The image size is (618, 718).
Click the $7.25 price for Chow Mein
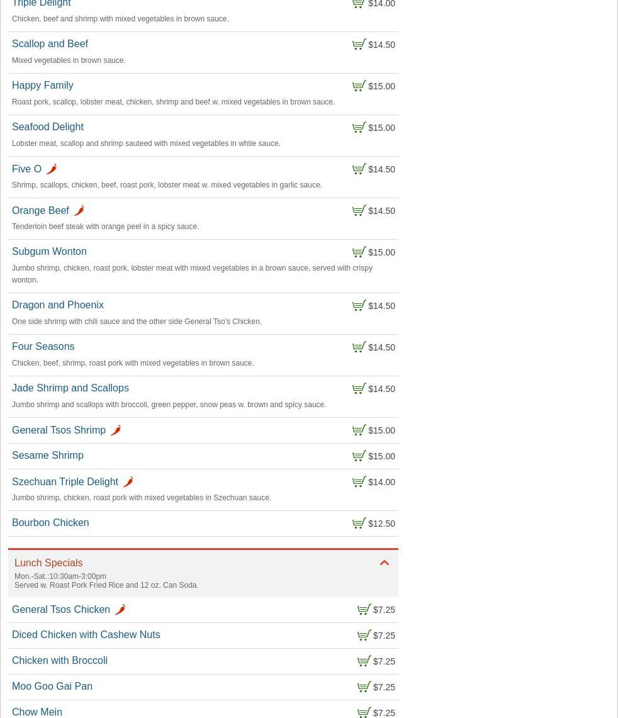[x=384, y=713]
